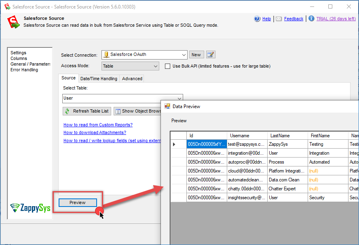
Task: Open How to read from Custom Reports link
Action: (98, 125)
